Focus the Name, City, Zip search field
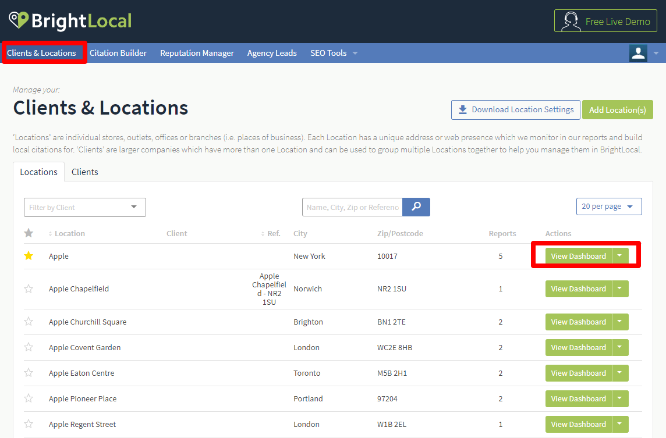The width and height of the screenshot is (666, 438). [x=352, y=207]
